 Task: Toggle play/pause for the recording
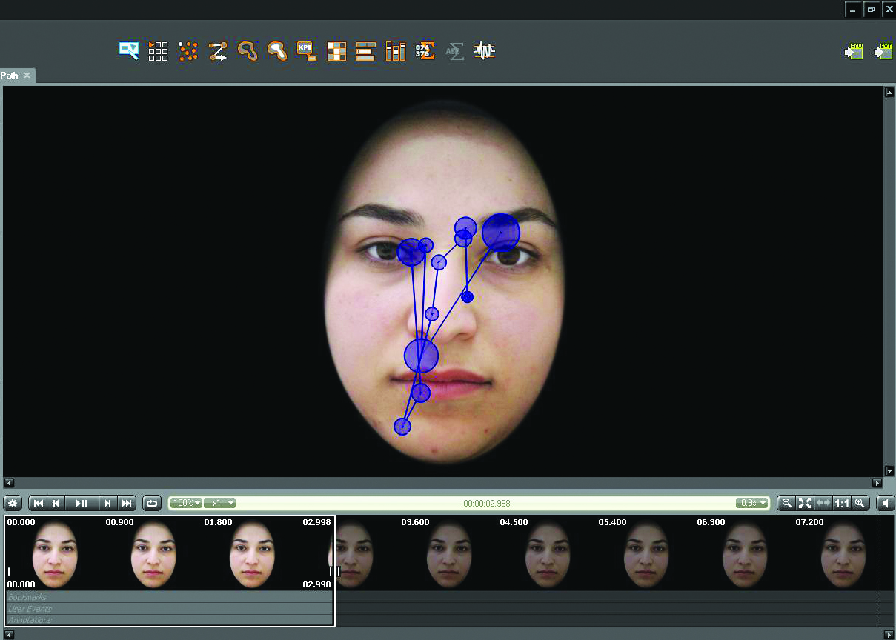(82, 503)
